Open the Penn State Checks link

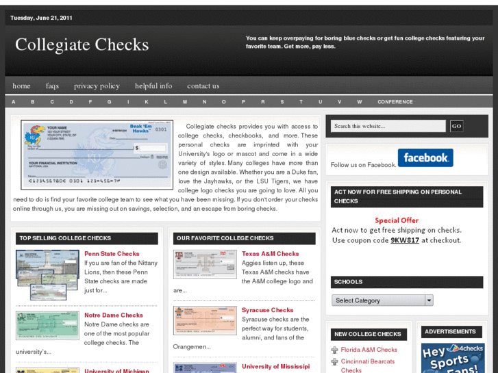112,254
